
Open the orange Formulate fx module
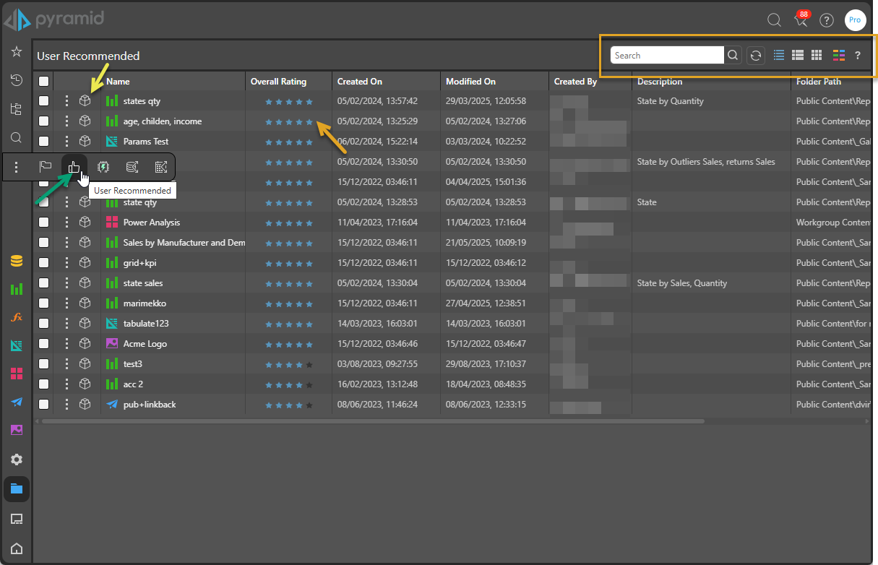point(16,317)
